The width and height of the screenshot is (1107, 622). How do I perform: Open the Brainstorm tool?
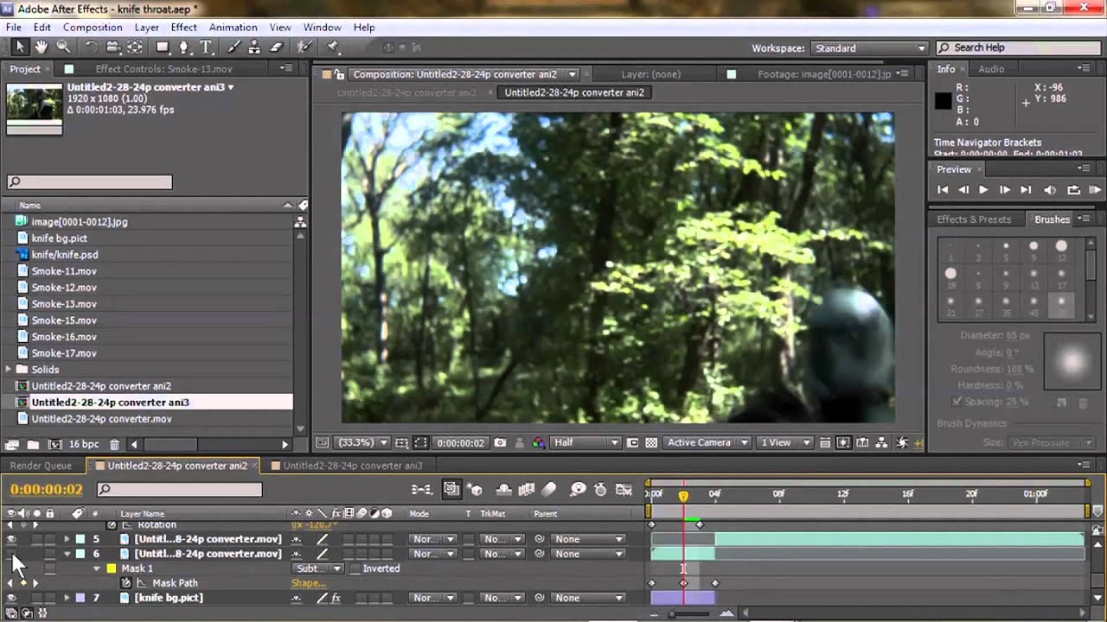tap(579, 490)
